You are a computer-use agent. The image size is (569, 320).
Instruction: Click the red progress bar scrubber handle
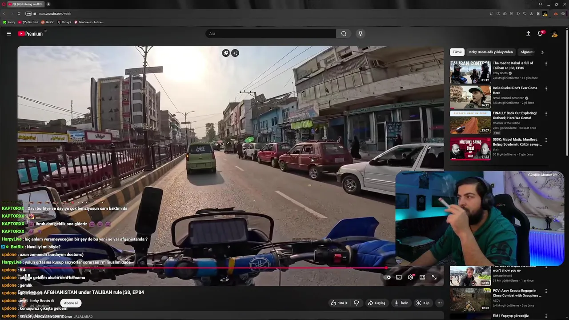[x=386, y=268]
